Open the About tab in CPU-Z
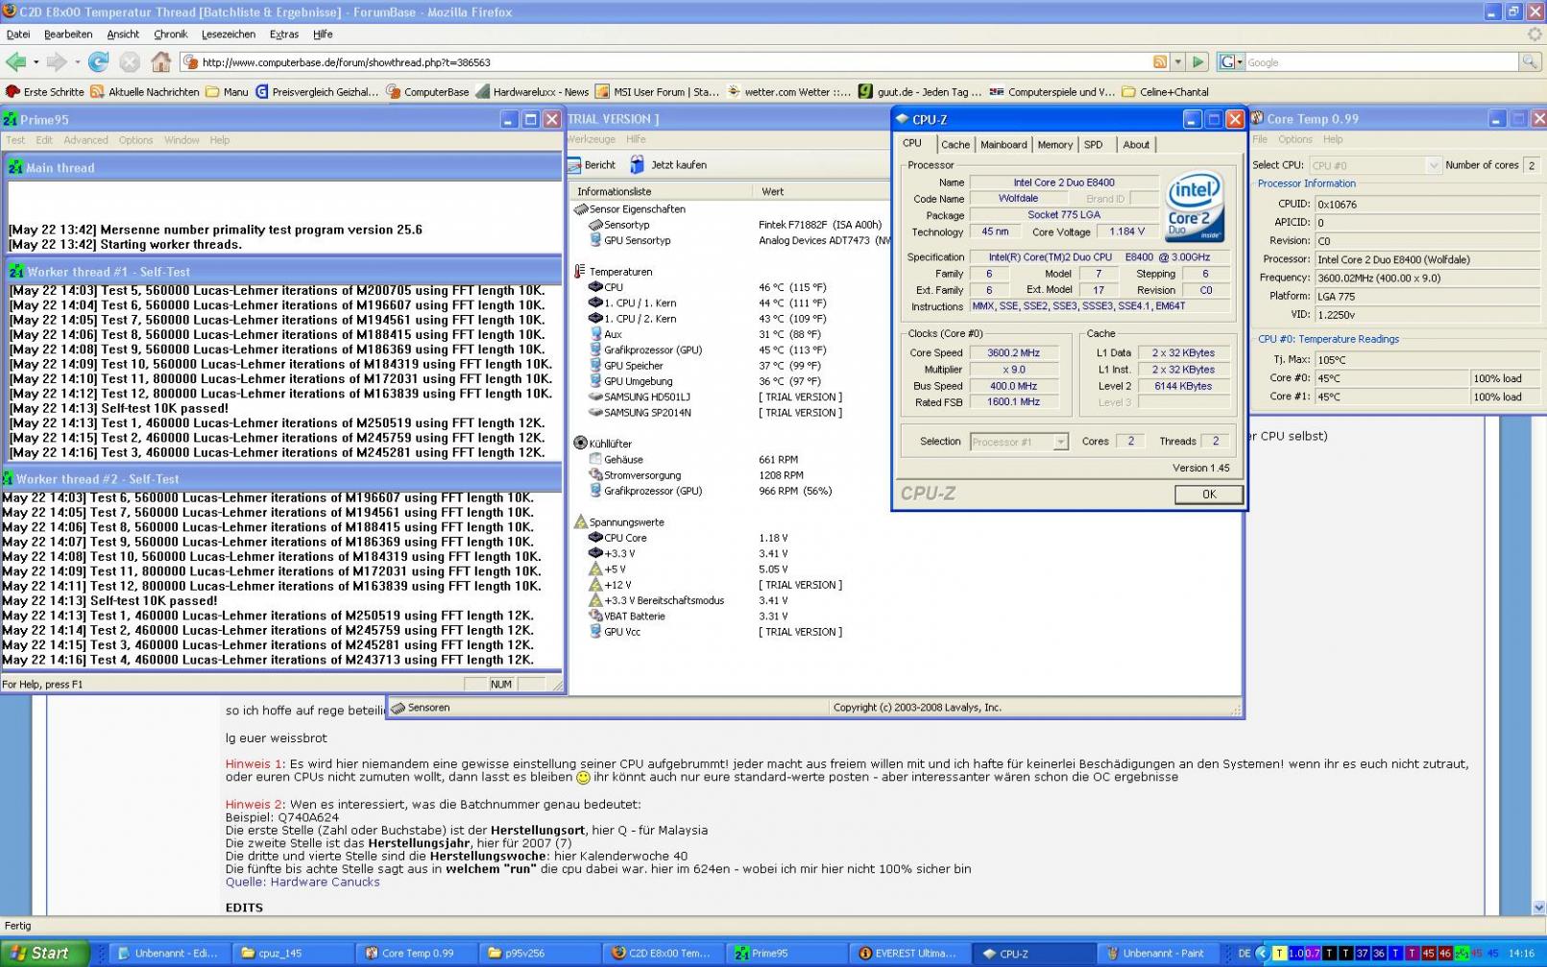 point(1136,145)
